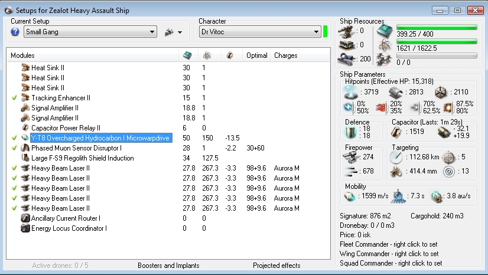Click the Modules column header

pos(22,55)
